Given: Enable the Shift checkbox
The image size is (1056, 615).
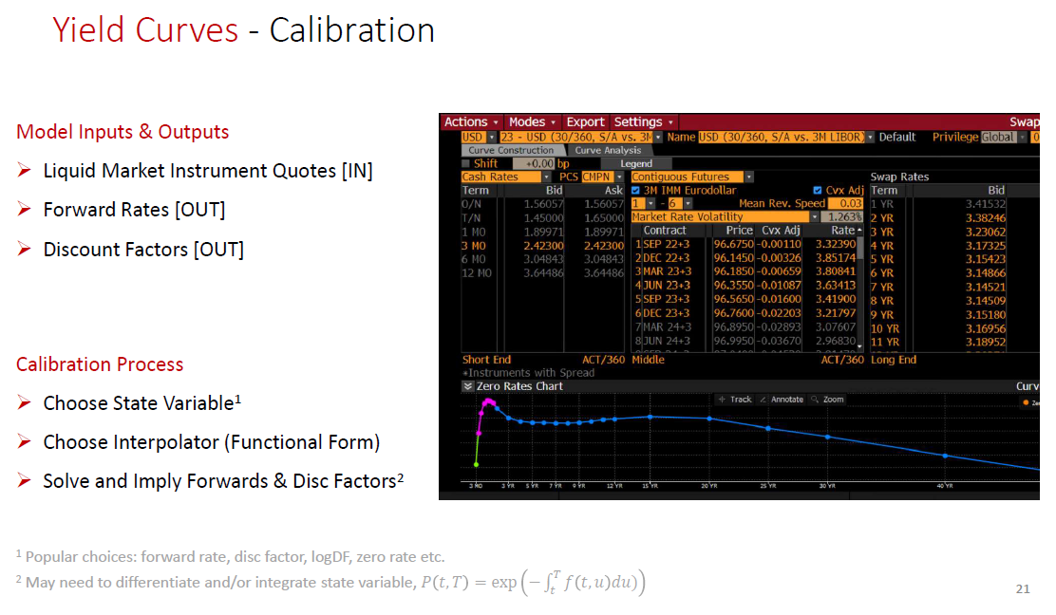Looking at the screenshot, I should pyautogui.click(x=465, y=163).
